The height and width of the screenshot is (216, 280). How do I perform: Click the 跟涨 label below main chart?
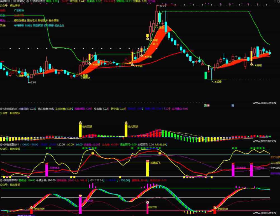pyautogui.click(x=207, y=106)
